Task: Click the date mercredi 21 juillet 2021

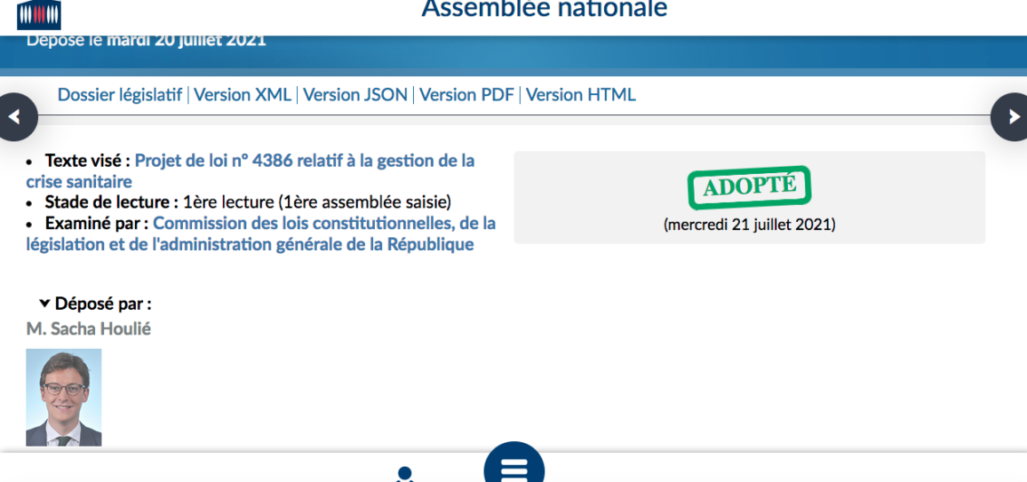Action: pos(749,225)
